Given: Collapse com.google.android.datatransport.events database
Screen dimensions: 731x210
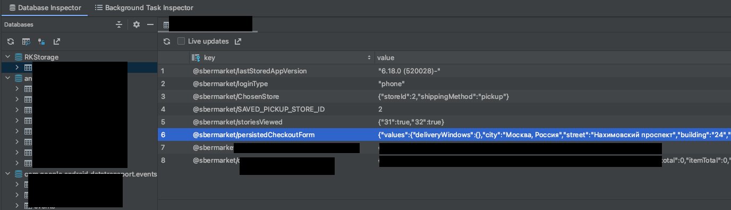Looking at the screenshot, I should pyautogui.click(x=8, y=174).
